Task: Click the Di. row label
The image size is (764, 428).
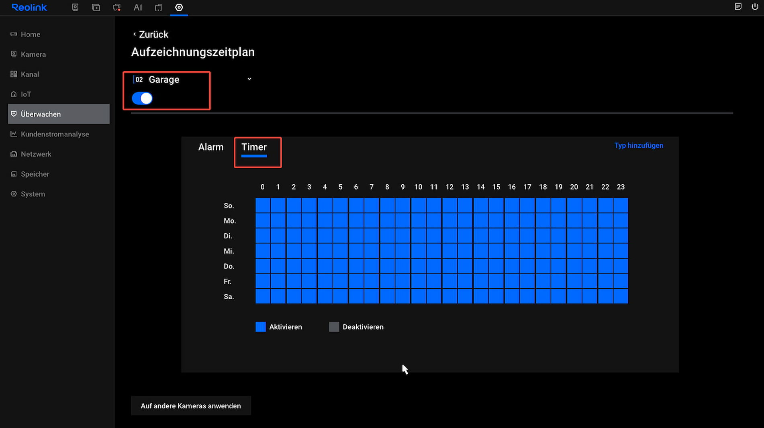Action: (x=228, y=236)
